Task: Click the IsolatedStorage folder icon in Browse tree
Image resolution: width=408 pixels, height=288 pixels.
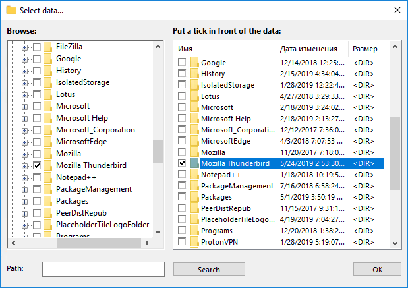Action: point(47,82)
